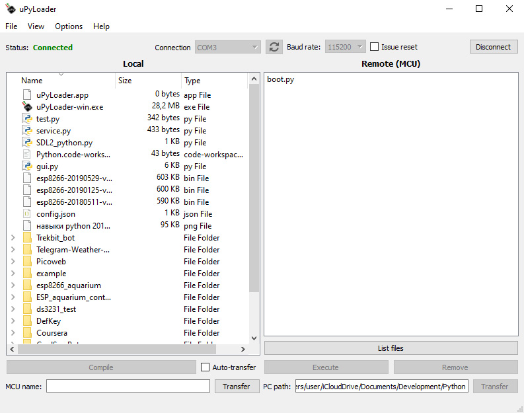Click the uPyLoader-win.exe application icon
Viewport: 524px width, 413px height.
[27, 106]
